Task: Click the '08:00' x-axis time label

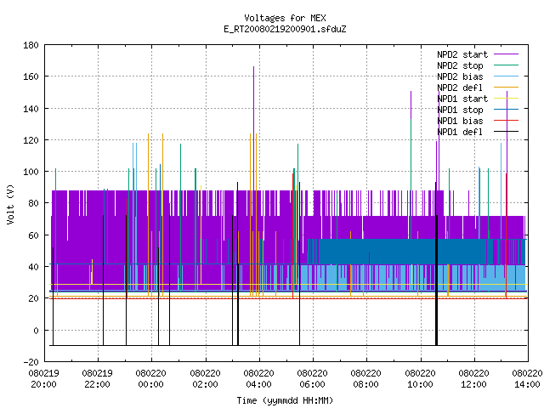Action: [x=365, y=384]
